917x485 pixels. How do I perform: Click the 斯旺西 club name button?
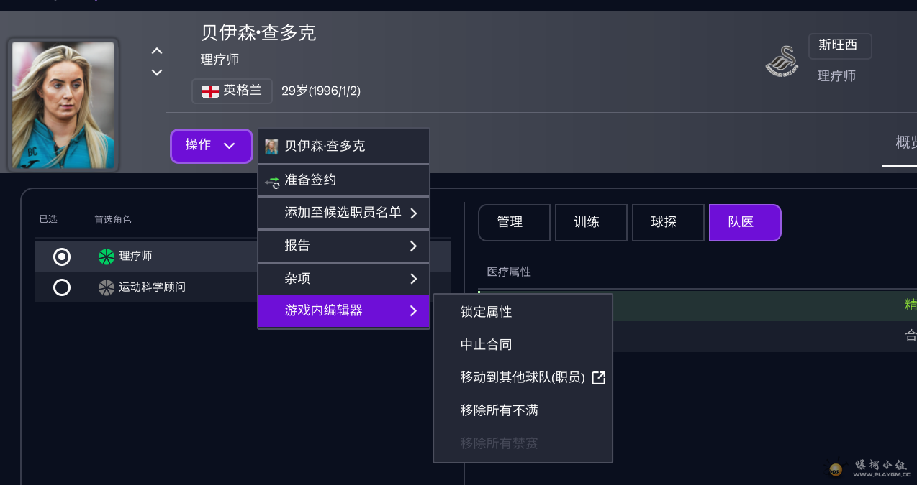pos(839,45)
